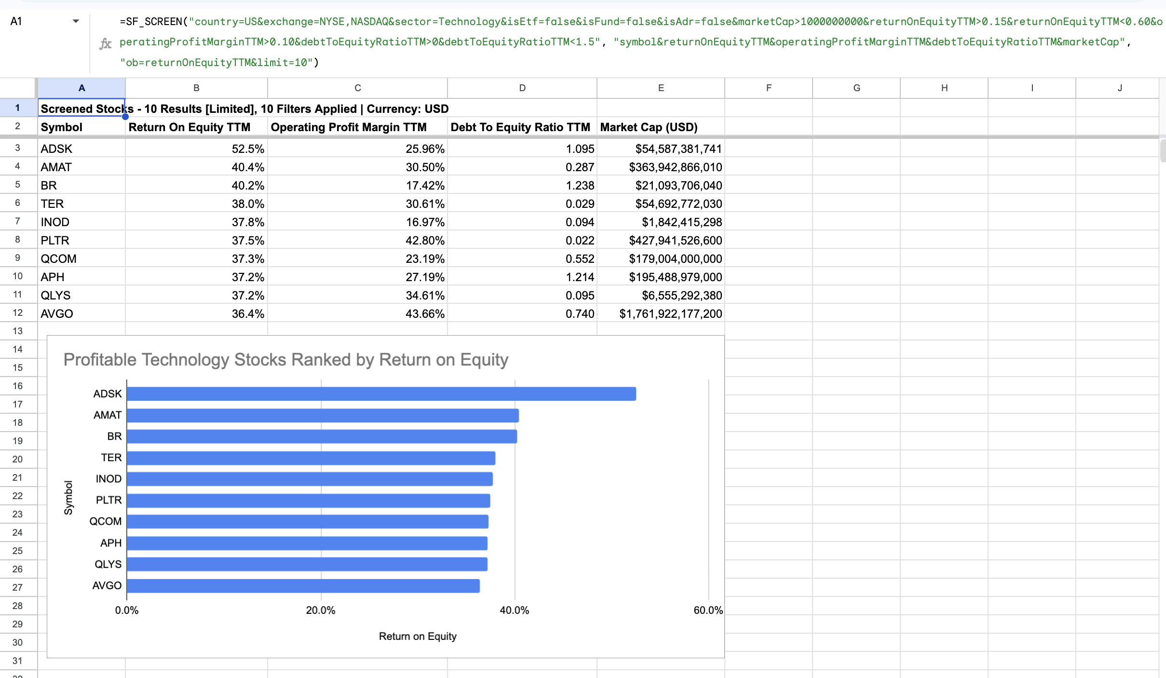Open the Name Box dropdown arrow
The image size is (1166, 678).
click(x=76, y=21)
